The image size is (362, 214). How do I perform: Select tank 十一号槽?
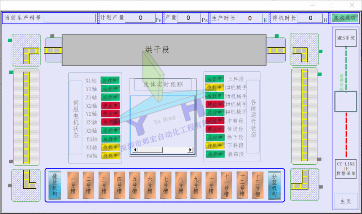226,185
